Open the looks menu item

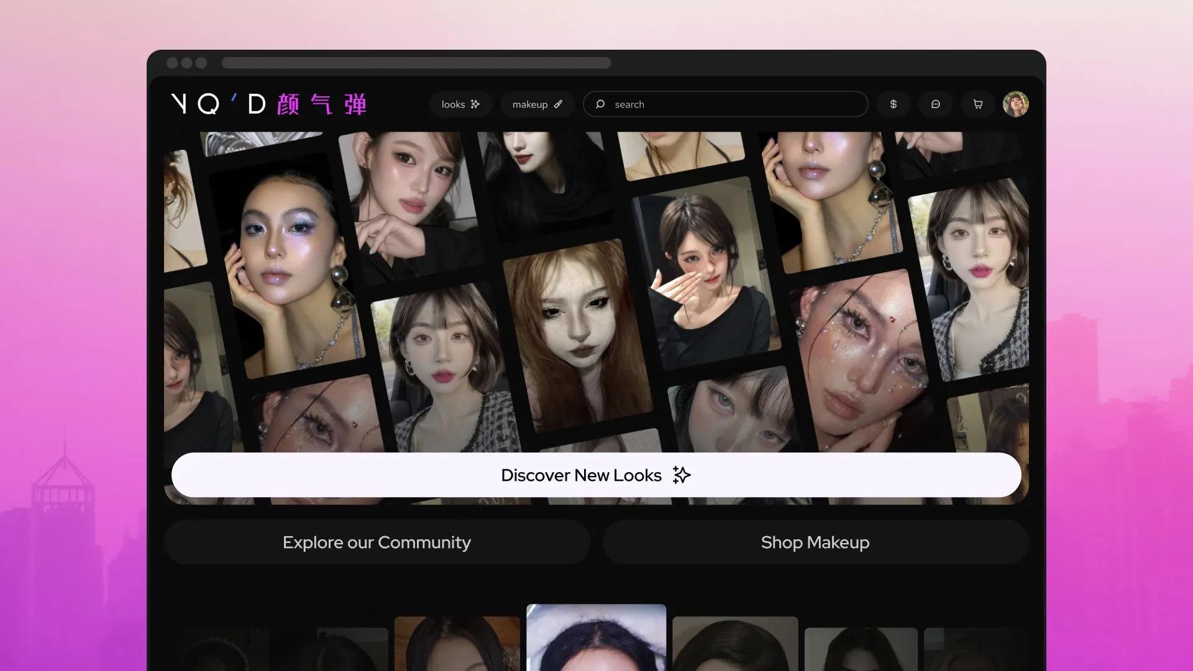pos(453,104)
